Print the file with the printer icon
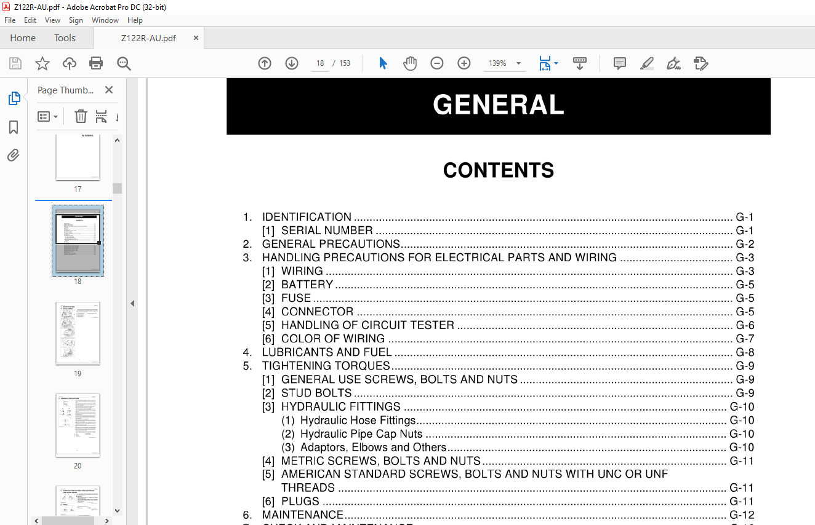 click(x=96, y=63)
